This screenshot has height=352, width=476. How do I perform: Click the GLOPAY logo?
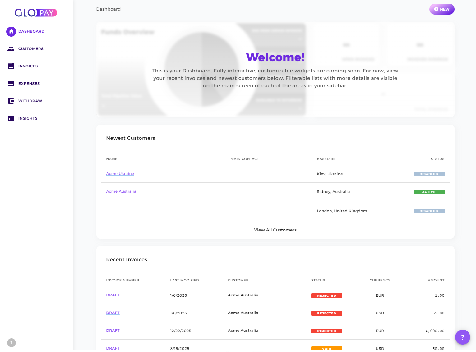pyautogui.click(x=35, y=12)
